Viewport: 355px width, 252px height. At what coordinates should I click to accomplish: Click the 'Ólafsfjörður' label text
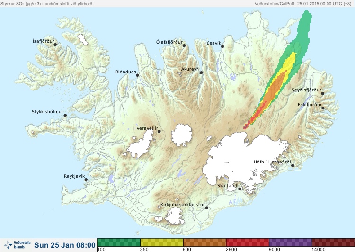click(x=169, y=42)
